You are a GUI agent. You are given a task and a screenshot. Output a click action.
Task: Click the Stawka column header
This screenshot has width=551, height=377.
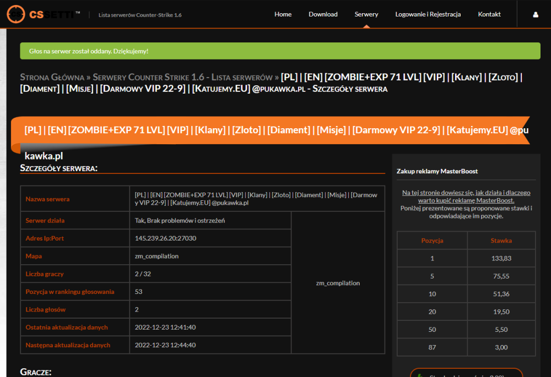501,241
